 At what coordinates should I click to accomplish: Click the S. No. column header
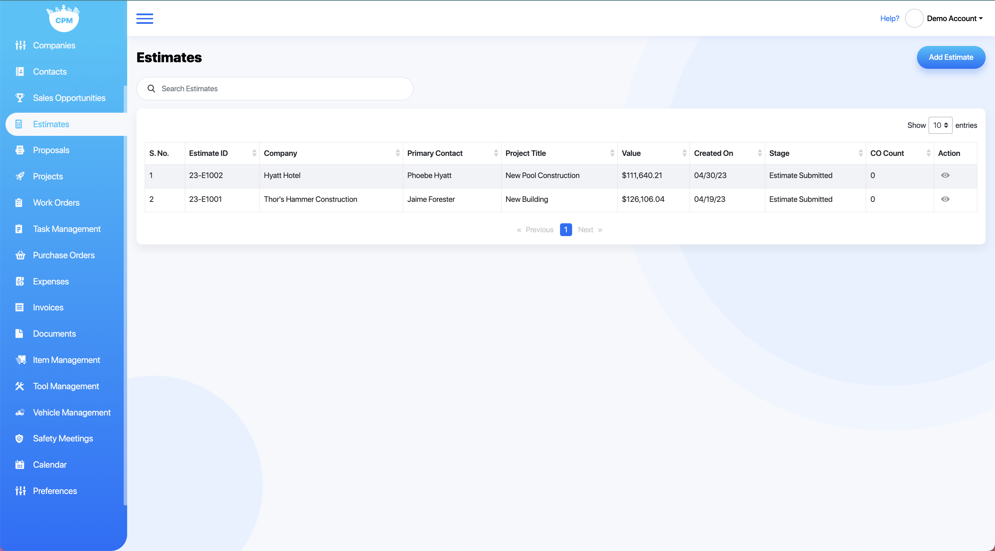tap(165, 153)
